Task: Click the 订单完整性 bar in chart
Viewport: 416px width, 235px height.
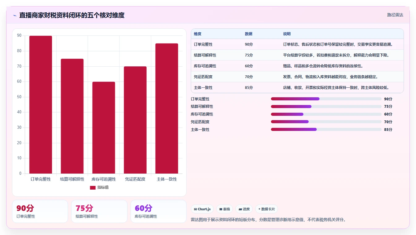Action: pyautogui.click(x=41, y=105)
